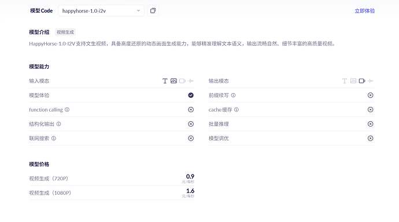399x222 pixels.
Task: Click the video input modality icon in 输入模态 row
Action: coord(183,81)
